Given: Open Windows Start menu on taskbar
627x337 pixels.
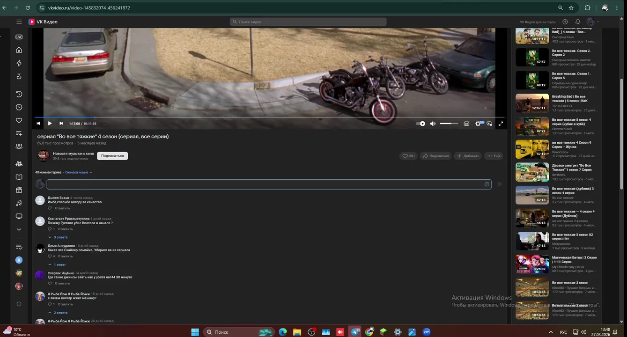Looking at the screenshot, I should coord(195,332).
